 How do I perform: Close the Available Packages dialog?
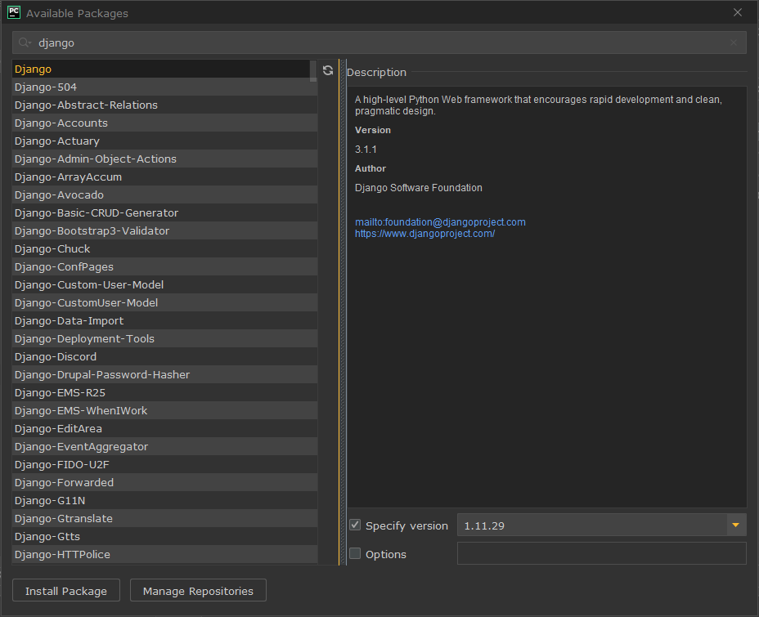click(x=737, y=12)
